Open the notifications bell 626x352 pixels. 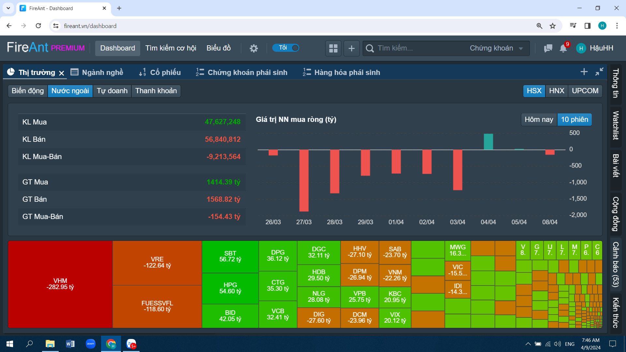[563, 48]
